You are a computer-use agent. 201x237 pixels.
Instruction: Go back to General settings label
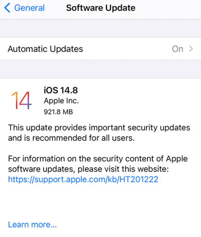point(30,8)
